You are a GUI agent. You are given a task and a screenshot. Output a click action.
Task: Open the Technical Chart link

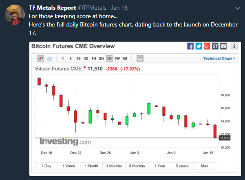pos(219,58)
